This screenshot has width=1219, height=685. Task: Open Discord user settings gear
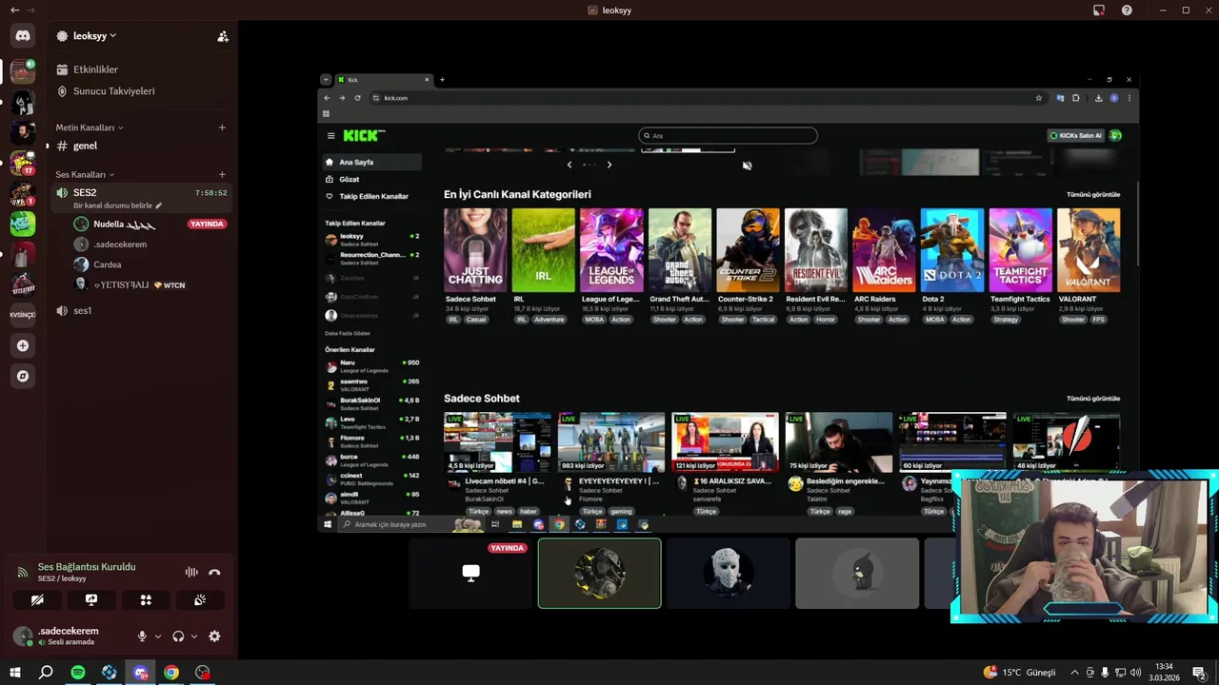(x=214, y=636)
